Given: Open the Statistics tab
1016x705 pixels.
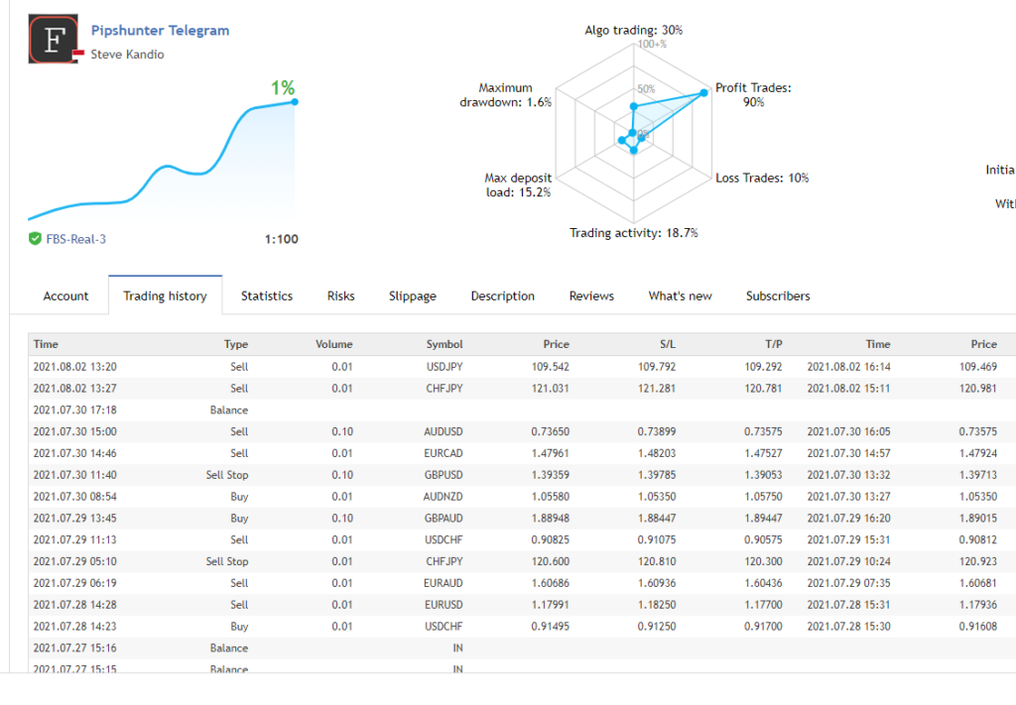Looking at the screenshot, I should (267, 295).
